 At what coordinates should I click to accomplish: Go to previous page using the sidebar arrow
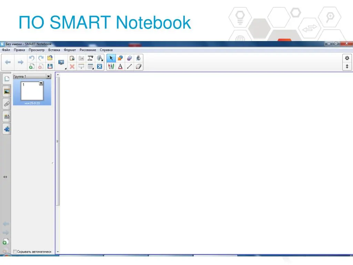6,224
